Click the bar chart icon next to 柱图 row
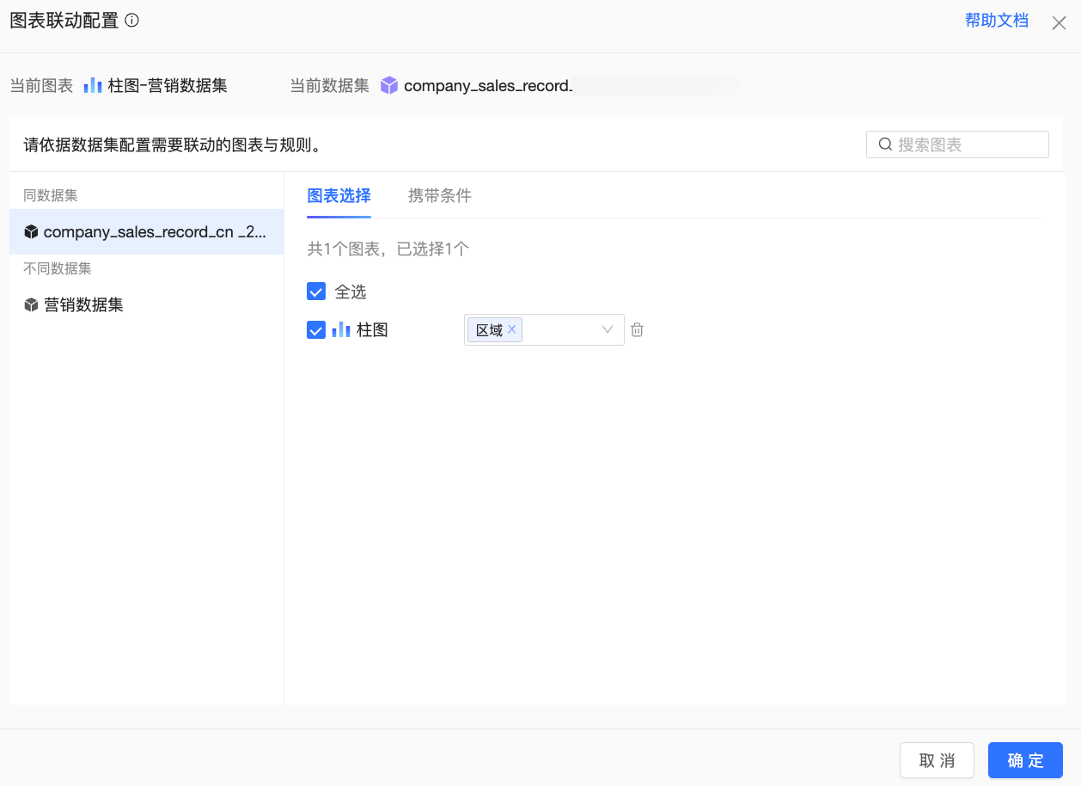This screenshot has height=786, width=1081. click(x=341, y=329)
